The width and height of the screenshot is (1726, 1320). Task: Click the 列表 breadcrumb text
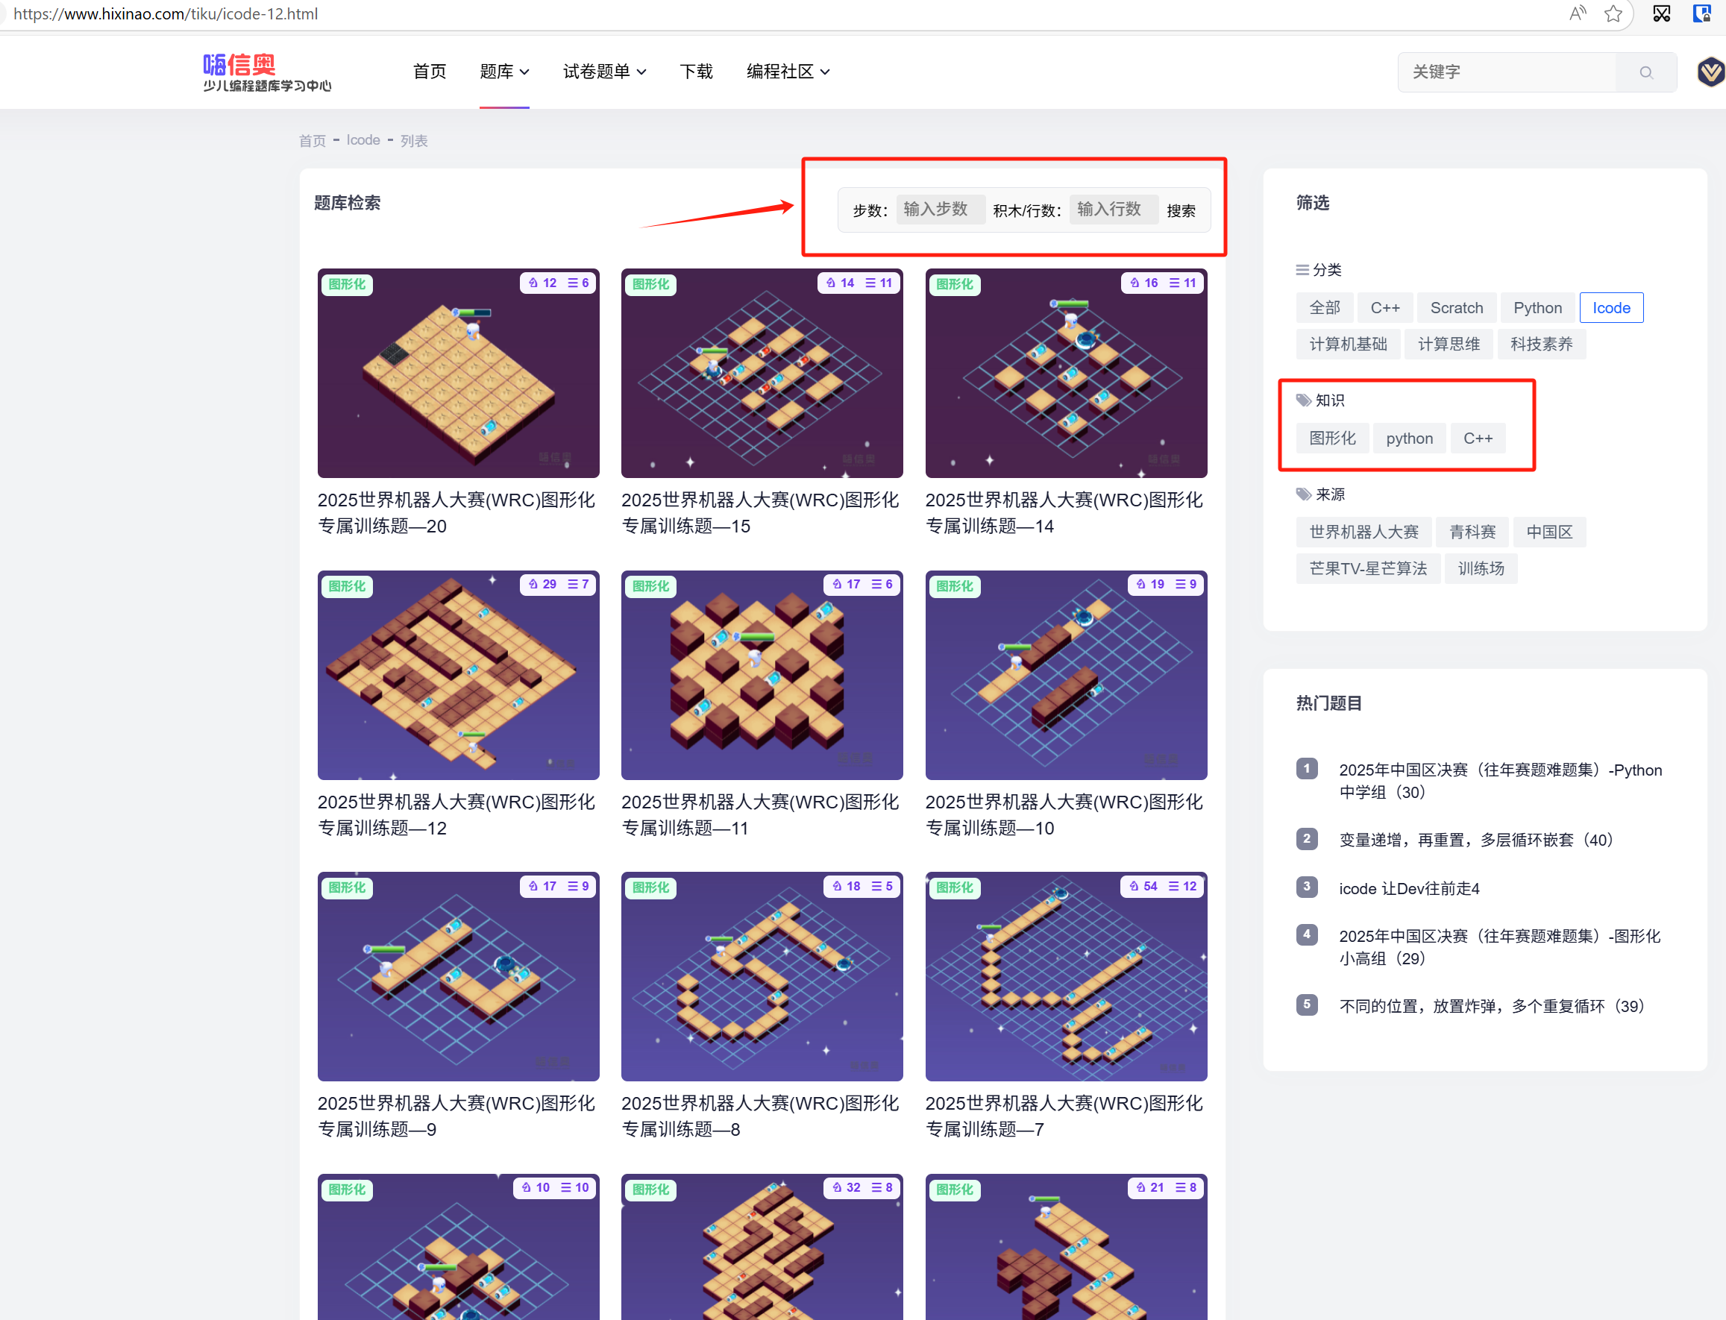pyautogui.click(x=413, y=141)
